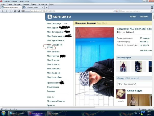The height and width of the screenshot is (116, 154).
Task: Click the horizontal scrollbar at page bottom
Action: [48, 107]
